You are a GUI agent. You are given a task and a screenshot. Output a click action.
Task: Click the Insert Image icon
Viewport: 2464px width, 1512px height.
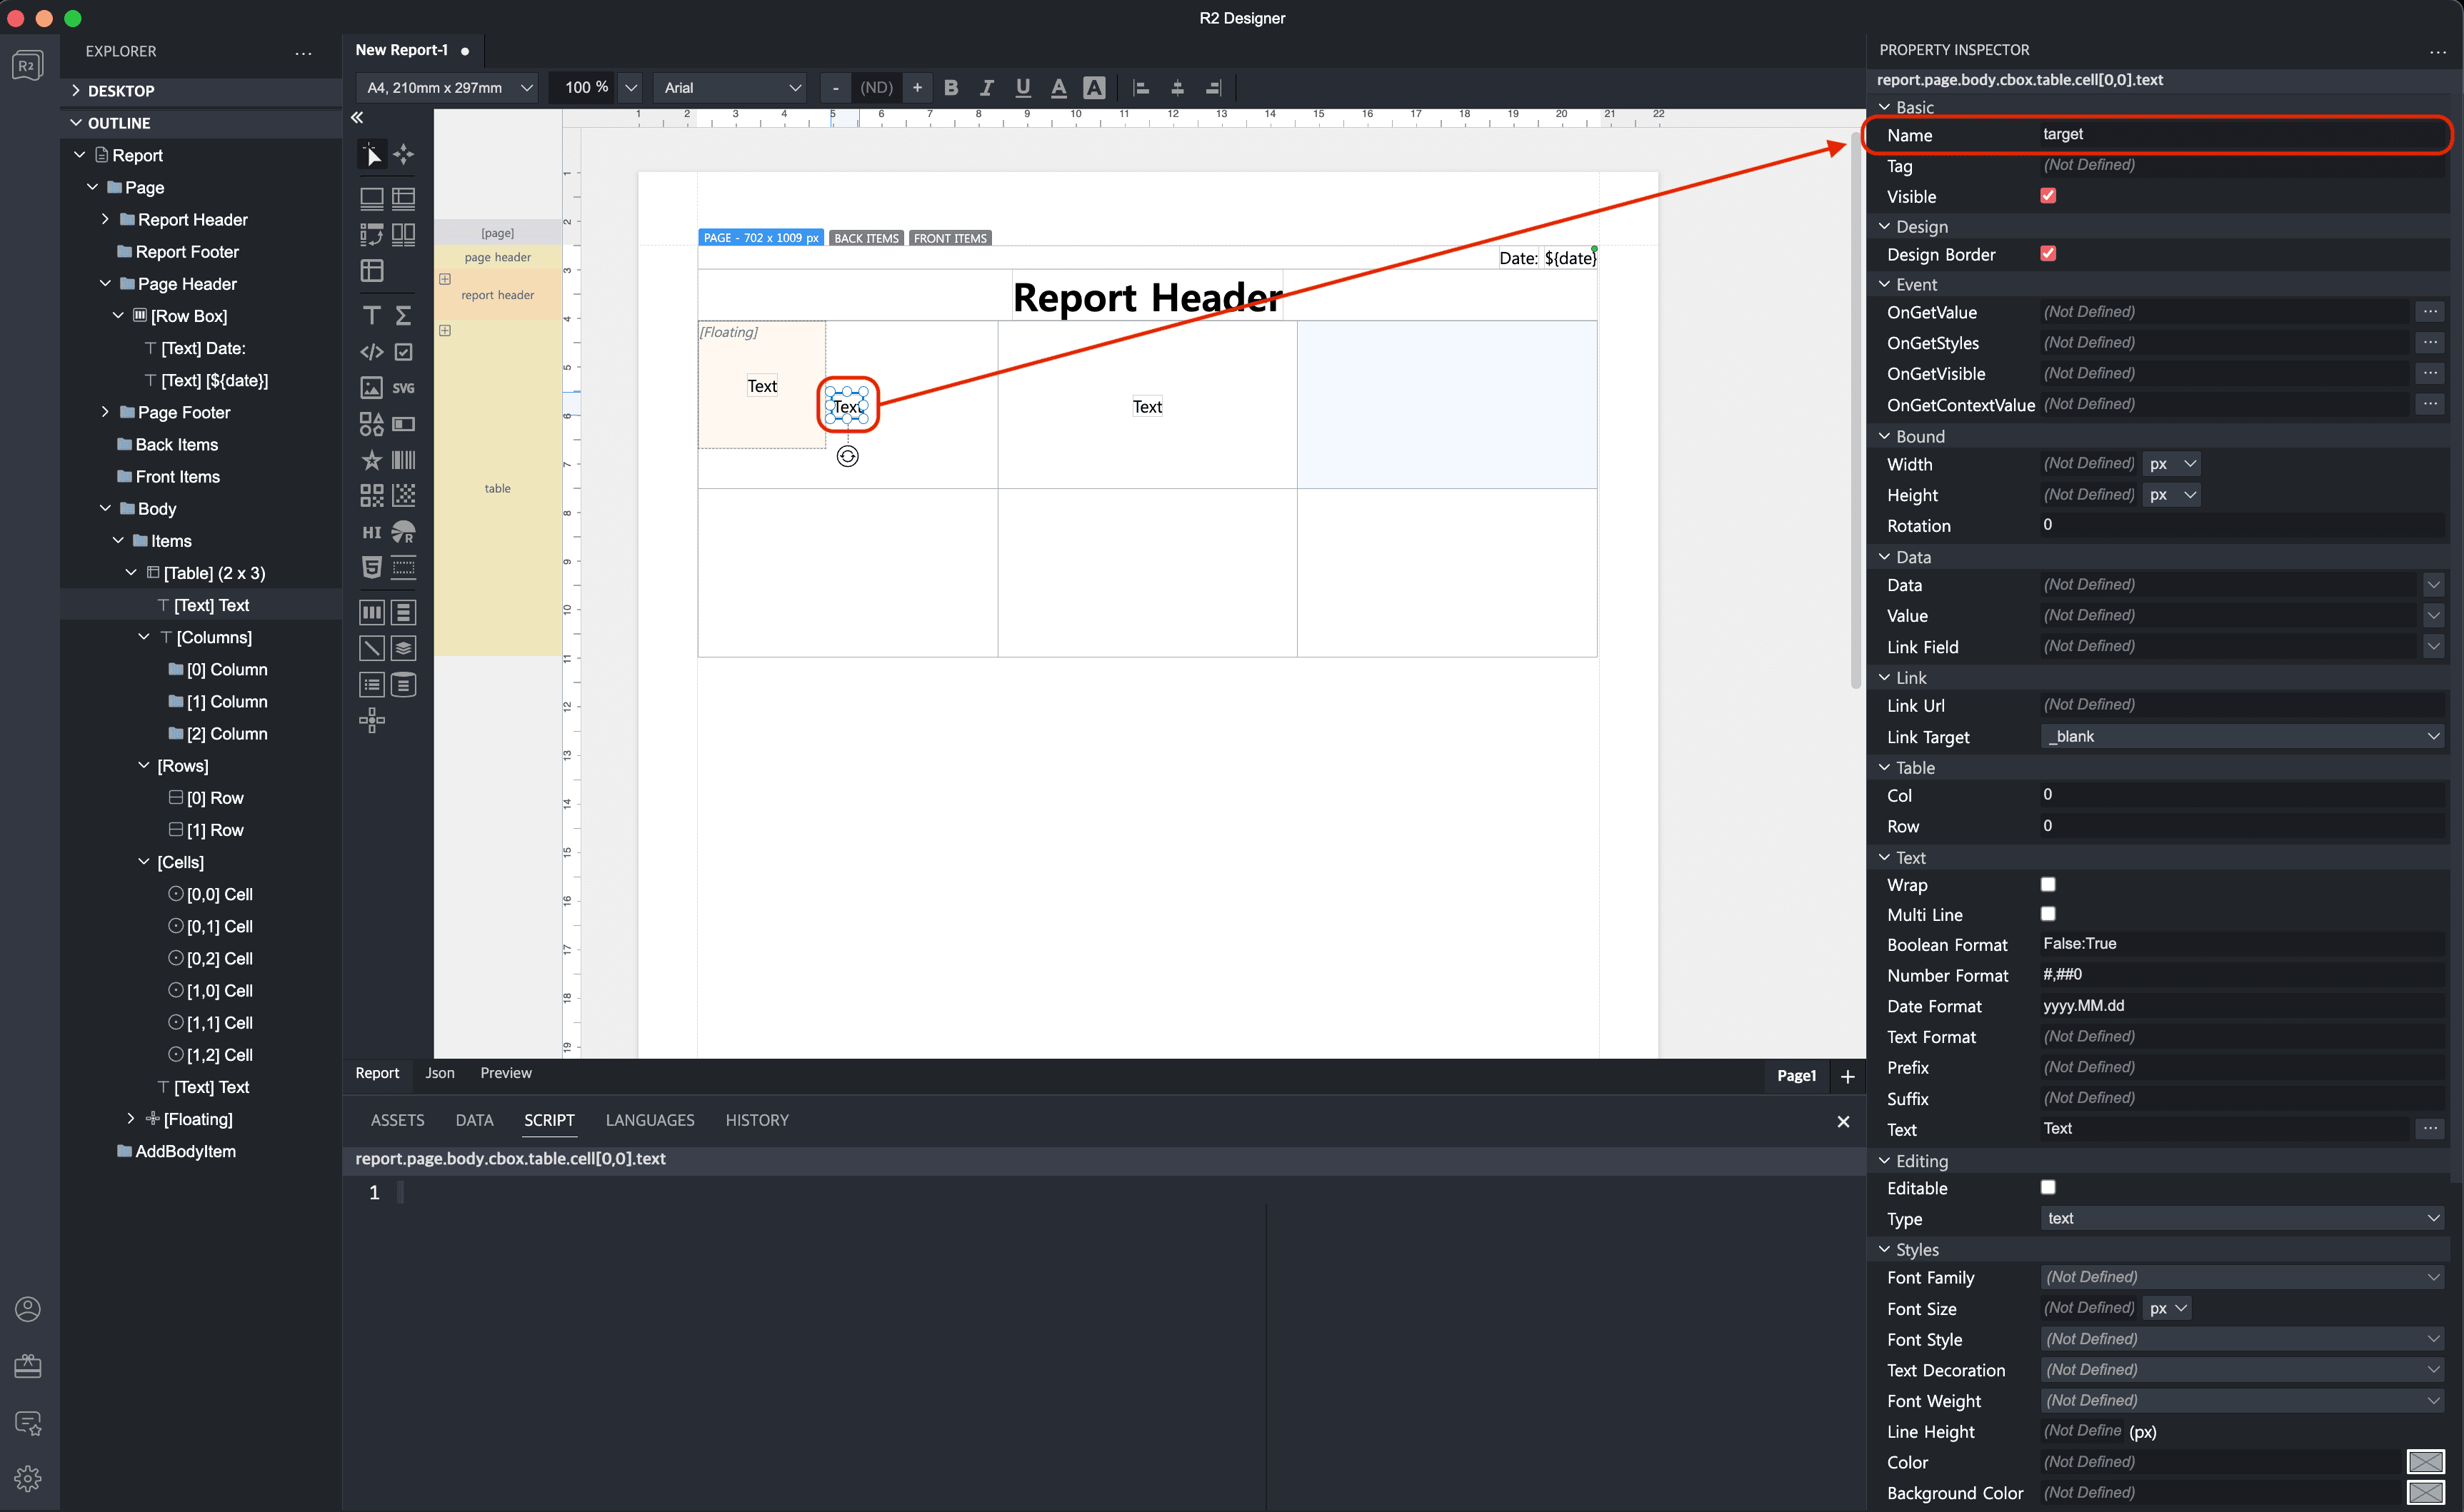tap(371, 387)
